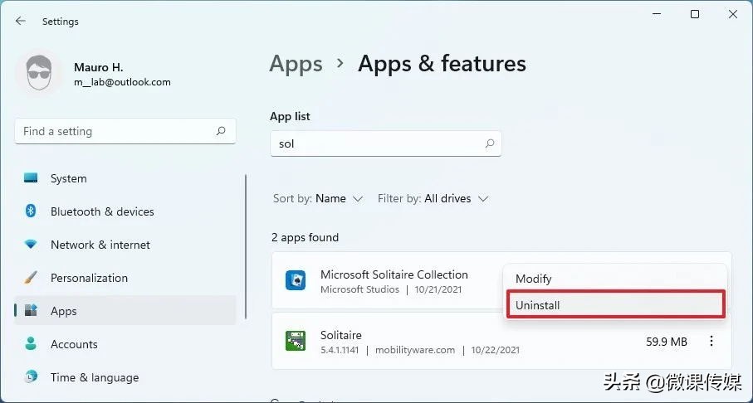Open System in the sidebar
Image resolution: width=753 pixels, height=403 pixels.
[x=125, y=178]
